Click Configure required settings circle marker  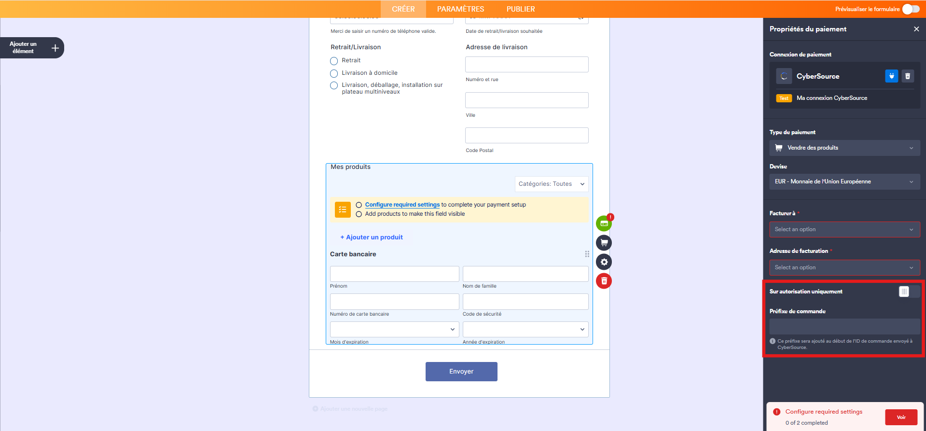pyautogui.click(x=359, y=205)
